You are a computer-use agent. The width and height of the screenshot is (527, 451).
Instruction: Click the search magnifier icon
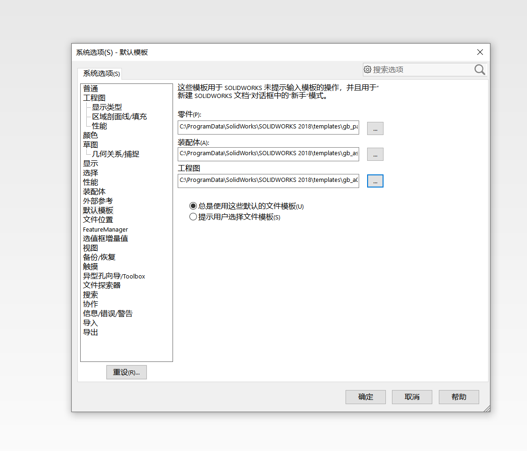[479, 70]
